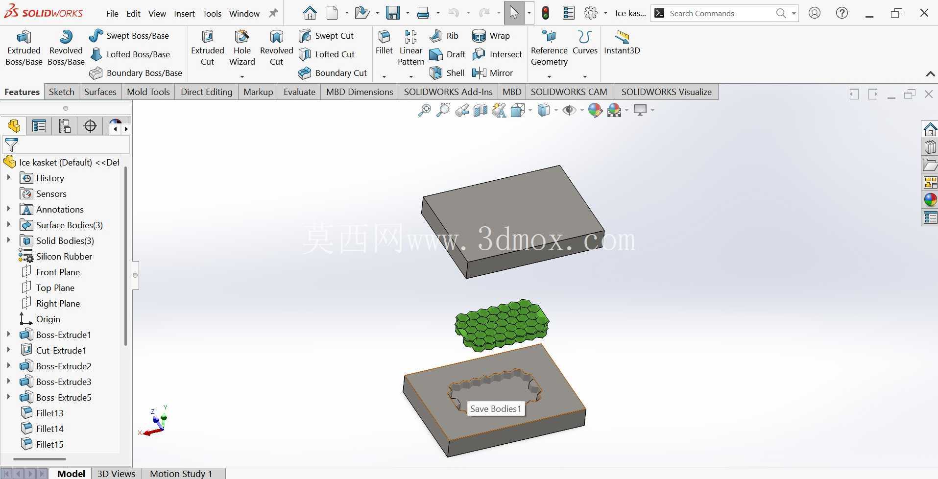Image resolution: width=938 pixels, height=479 pixels.
Task: Open the PropertyManager tab icon
Action: click(39, 126)
